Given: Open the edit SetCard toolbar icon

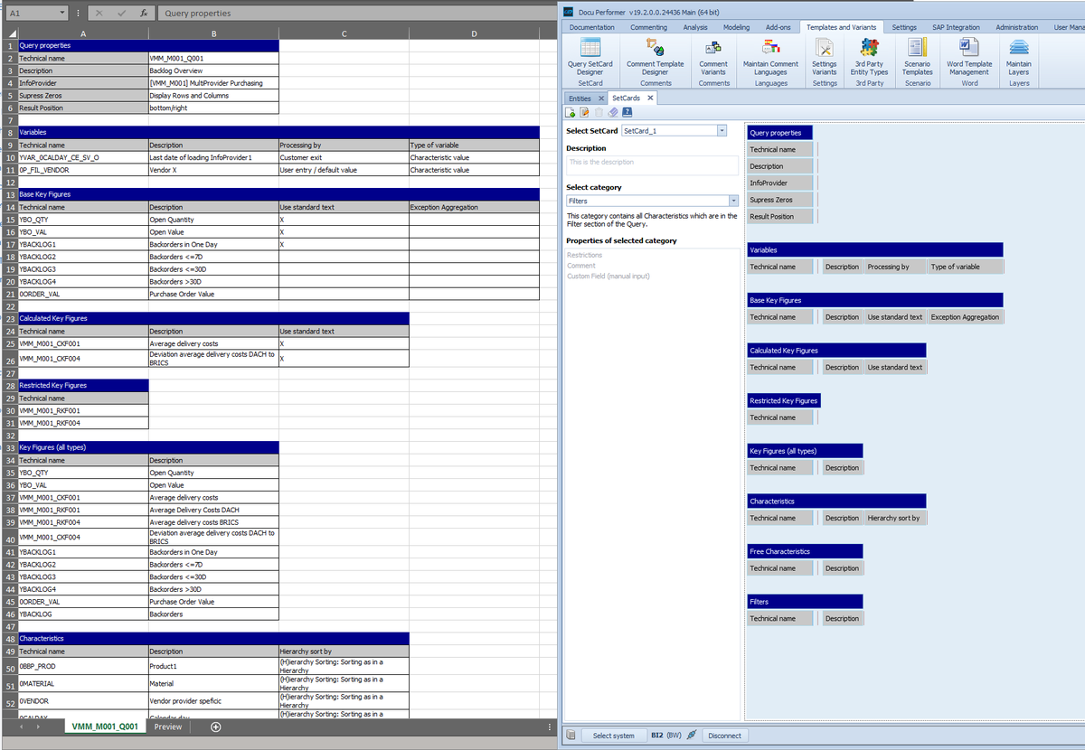Looking at the screenshot, I should (585, 111).
